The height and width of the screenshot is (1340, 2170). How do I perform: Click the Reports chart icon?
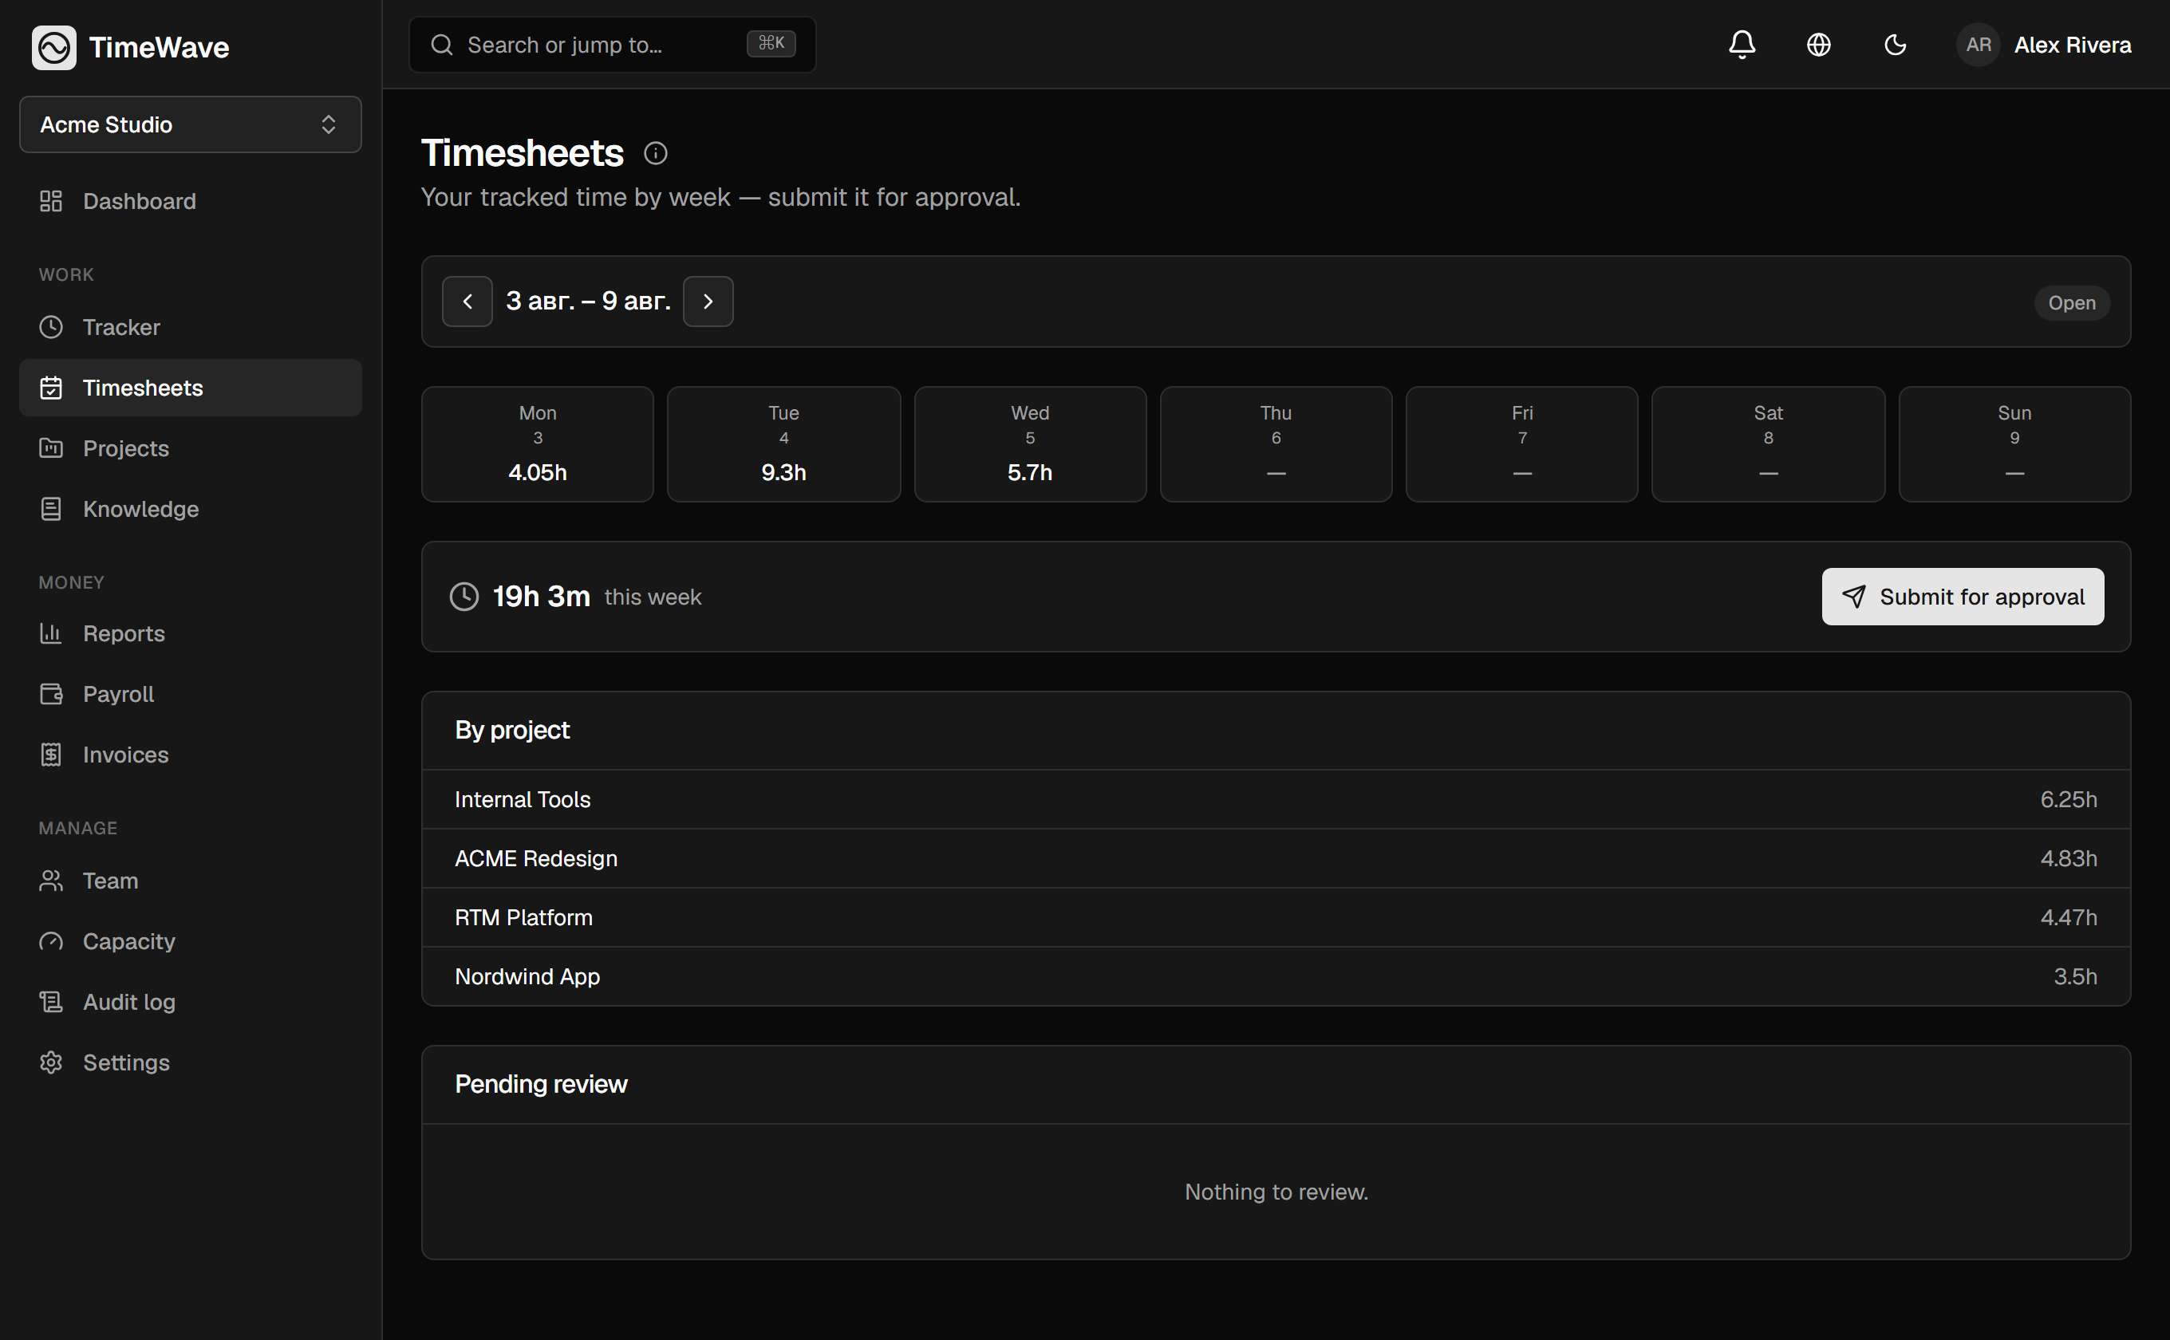[x=51, y=633]
